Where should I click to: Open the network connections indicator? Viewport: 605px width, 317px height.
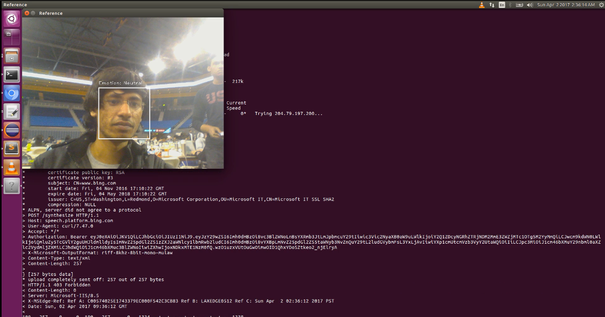pyautogui.click(x=492, y=5)
